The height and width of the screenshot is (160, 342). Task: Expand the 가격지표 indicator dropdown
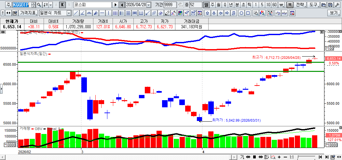coord(28,13)
